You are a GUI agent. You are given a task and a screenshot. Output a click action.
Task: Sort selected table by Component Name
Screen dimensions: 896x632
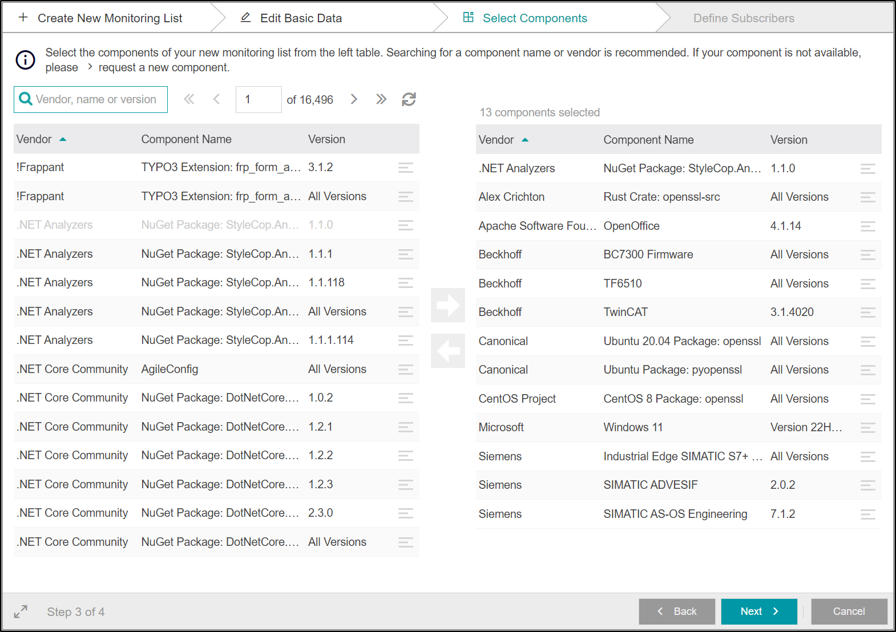pos(648,140)
